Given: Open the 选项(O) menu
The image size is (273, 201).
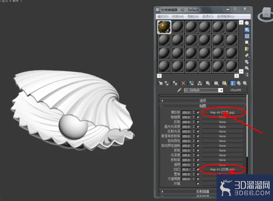Looking at the screenshot, I should [x=208, y=17].
